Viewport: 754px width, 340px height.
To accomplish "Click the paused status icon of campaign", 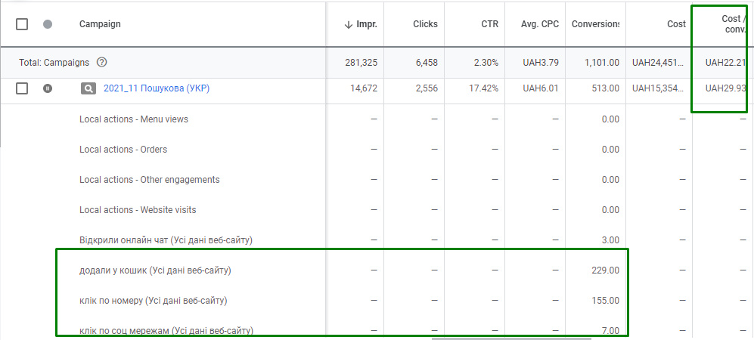I will point(48,88).
